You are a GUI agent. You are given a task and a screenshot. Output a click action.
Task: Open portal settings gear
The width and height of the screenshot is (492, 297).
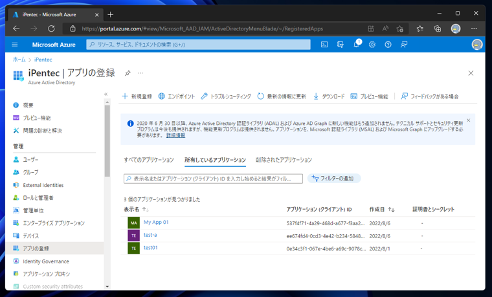click(x=372, y=45)
